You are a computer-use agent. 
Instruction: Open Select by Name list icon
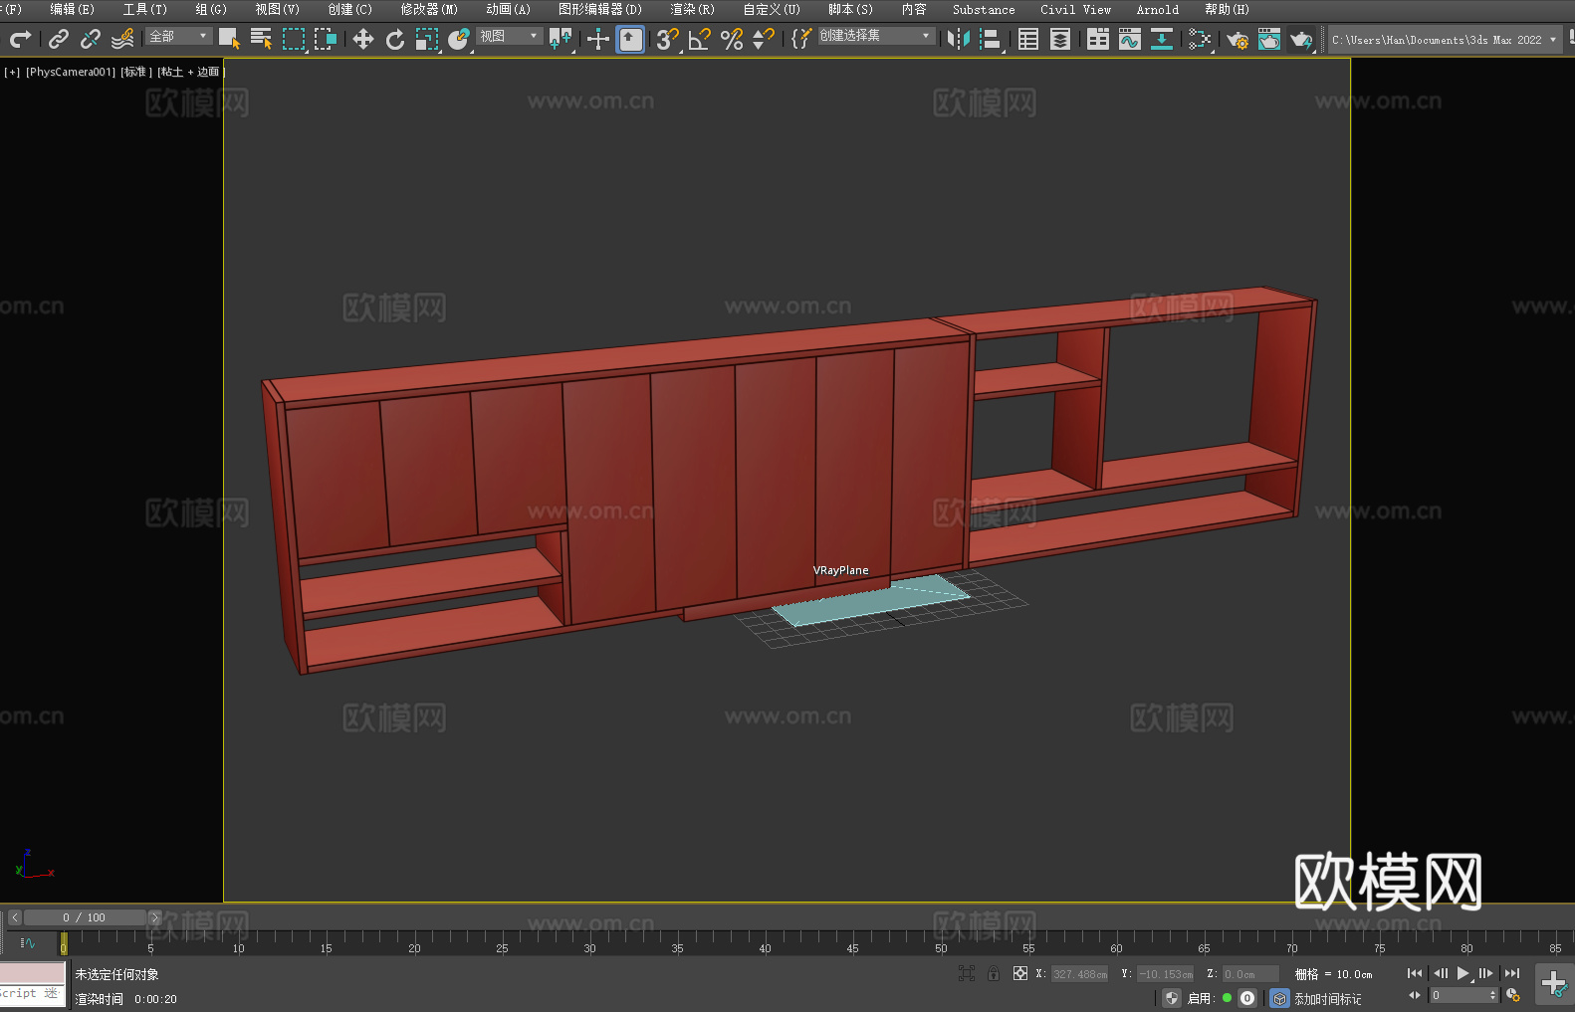click(x=261, y=39)
